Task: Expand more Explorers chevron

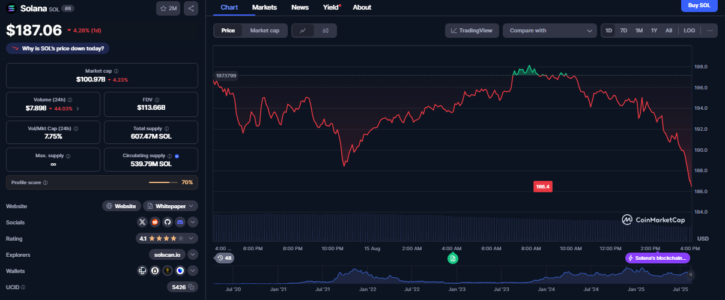Action: coord(193,254)
